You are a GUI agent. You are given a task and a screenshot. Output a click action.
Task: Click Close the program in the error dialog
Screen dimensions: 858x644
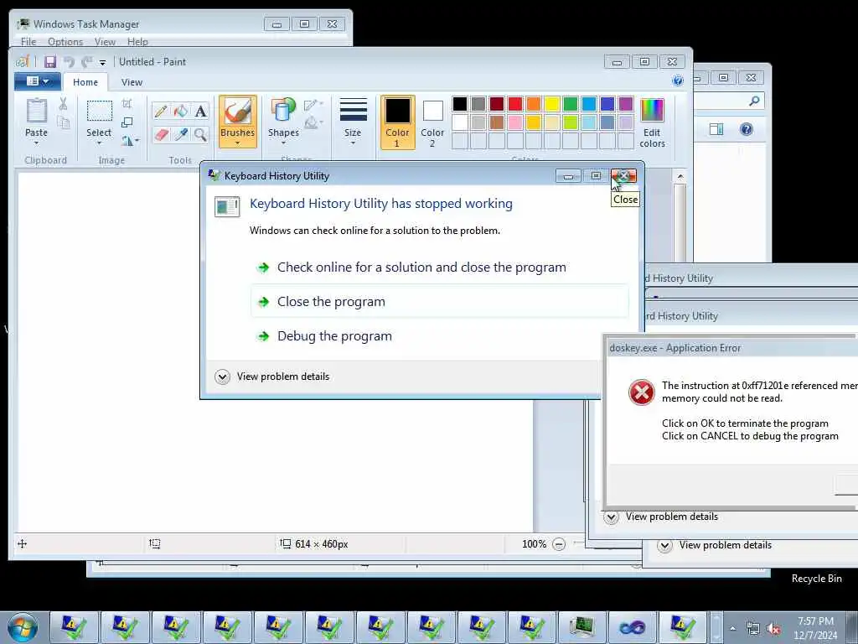point(441,302)
